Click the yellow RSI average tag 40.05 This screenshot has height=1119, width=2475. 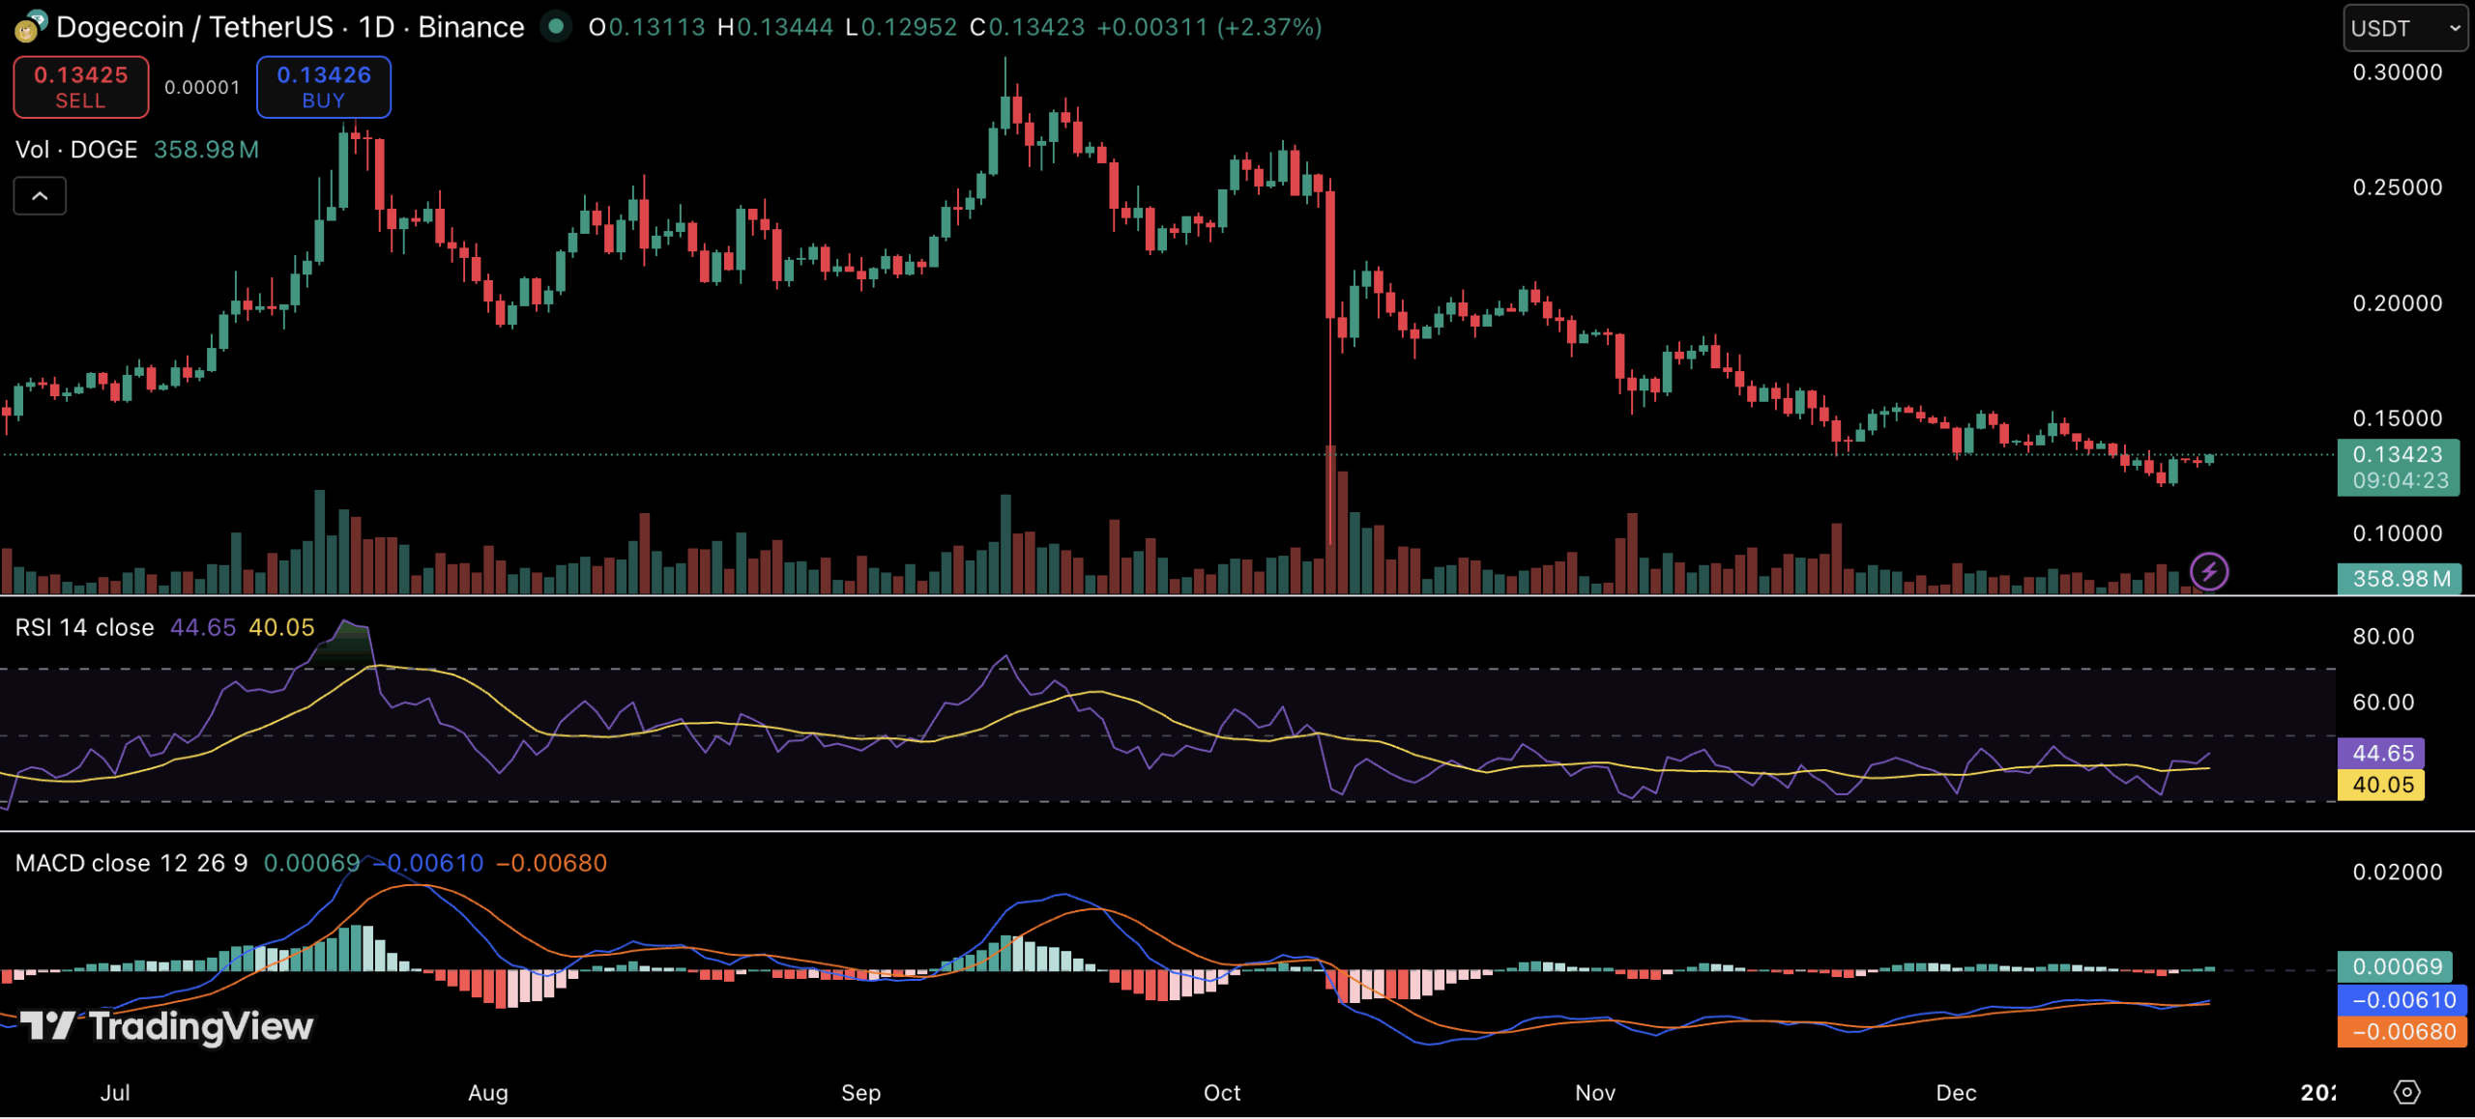click(2380, 785)
